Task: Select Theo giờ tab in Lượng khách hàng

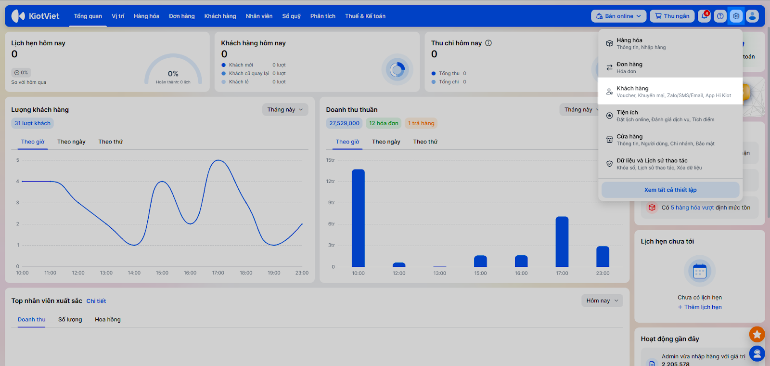Action: coord(33,142)
